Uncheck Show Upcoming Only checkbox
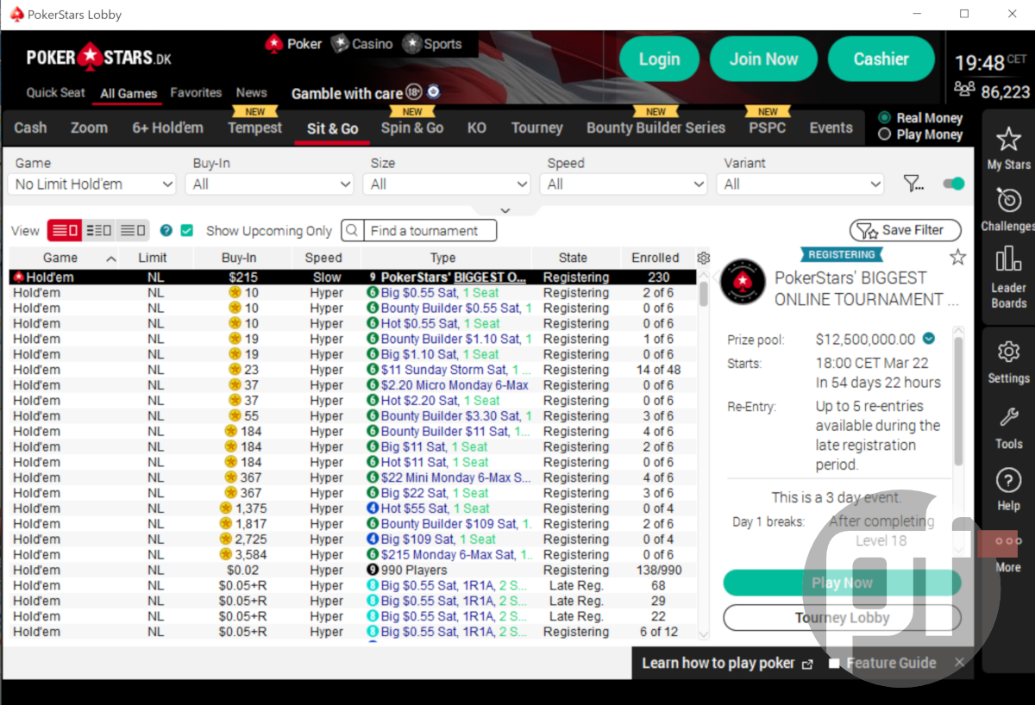 click(x=187, y=231)
